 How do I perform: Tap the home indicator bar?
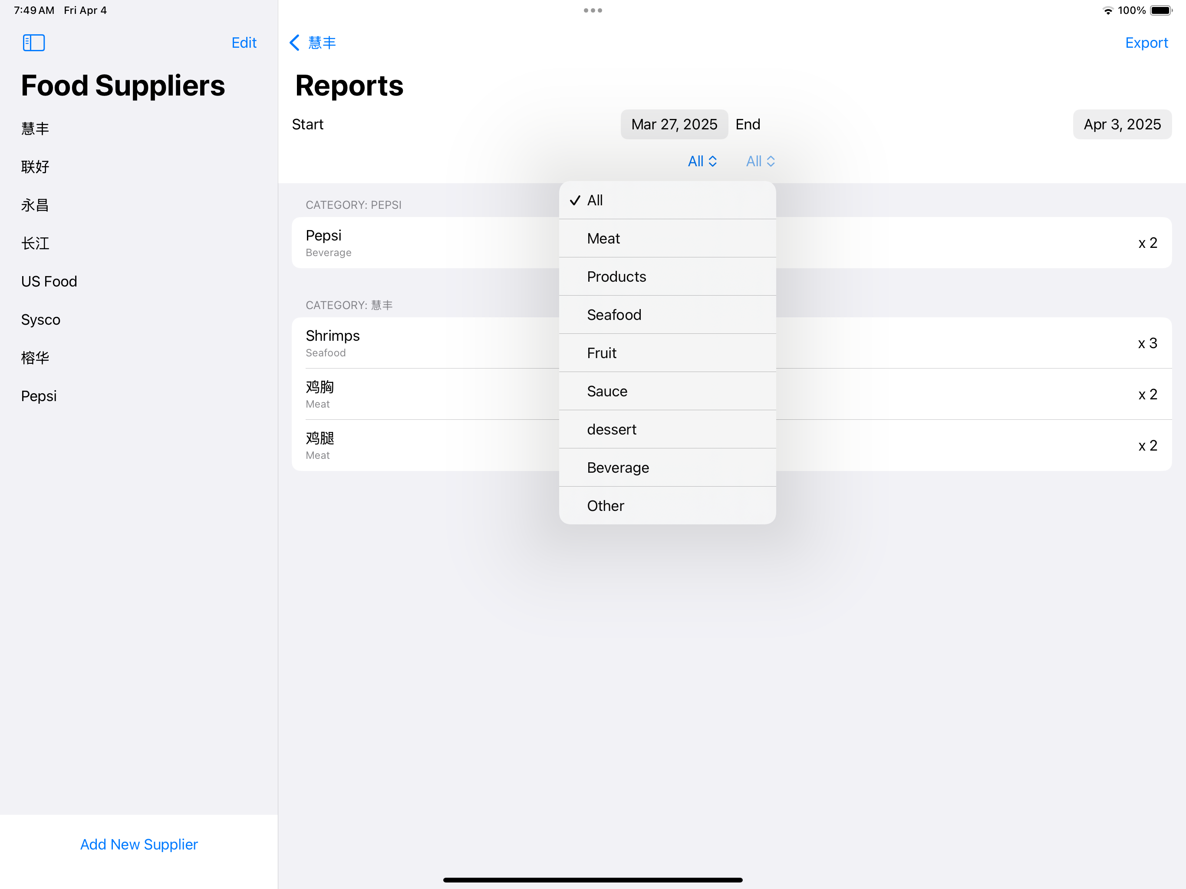point(593,880)
